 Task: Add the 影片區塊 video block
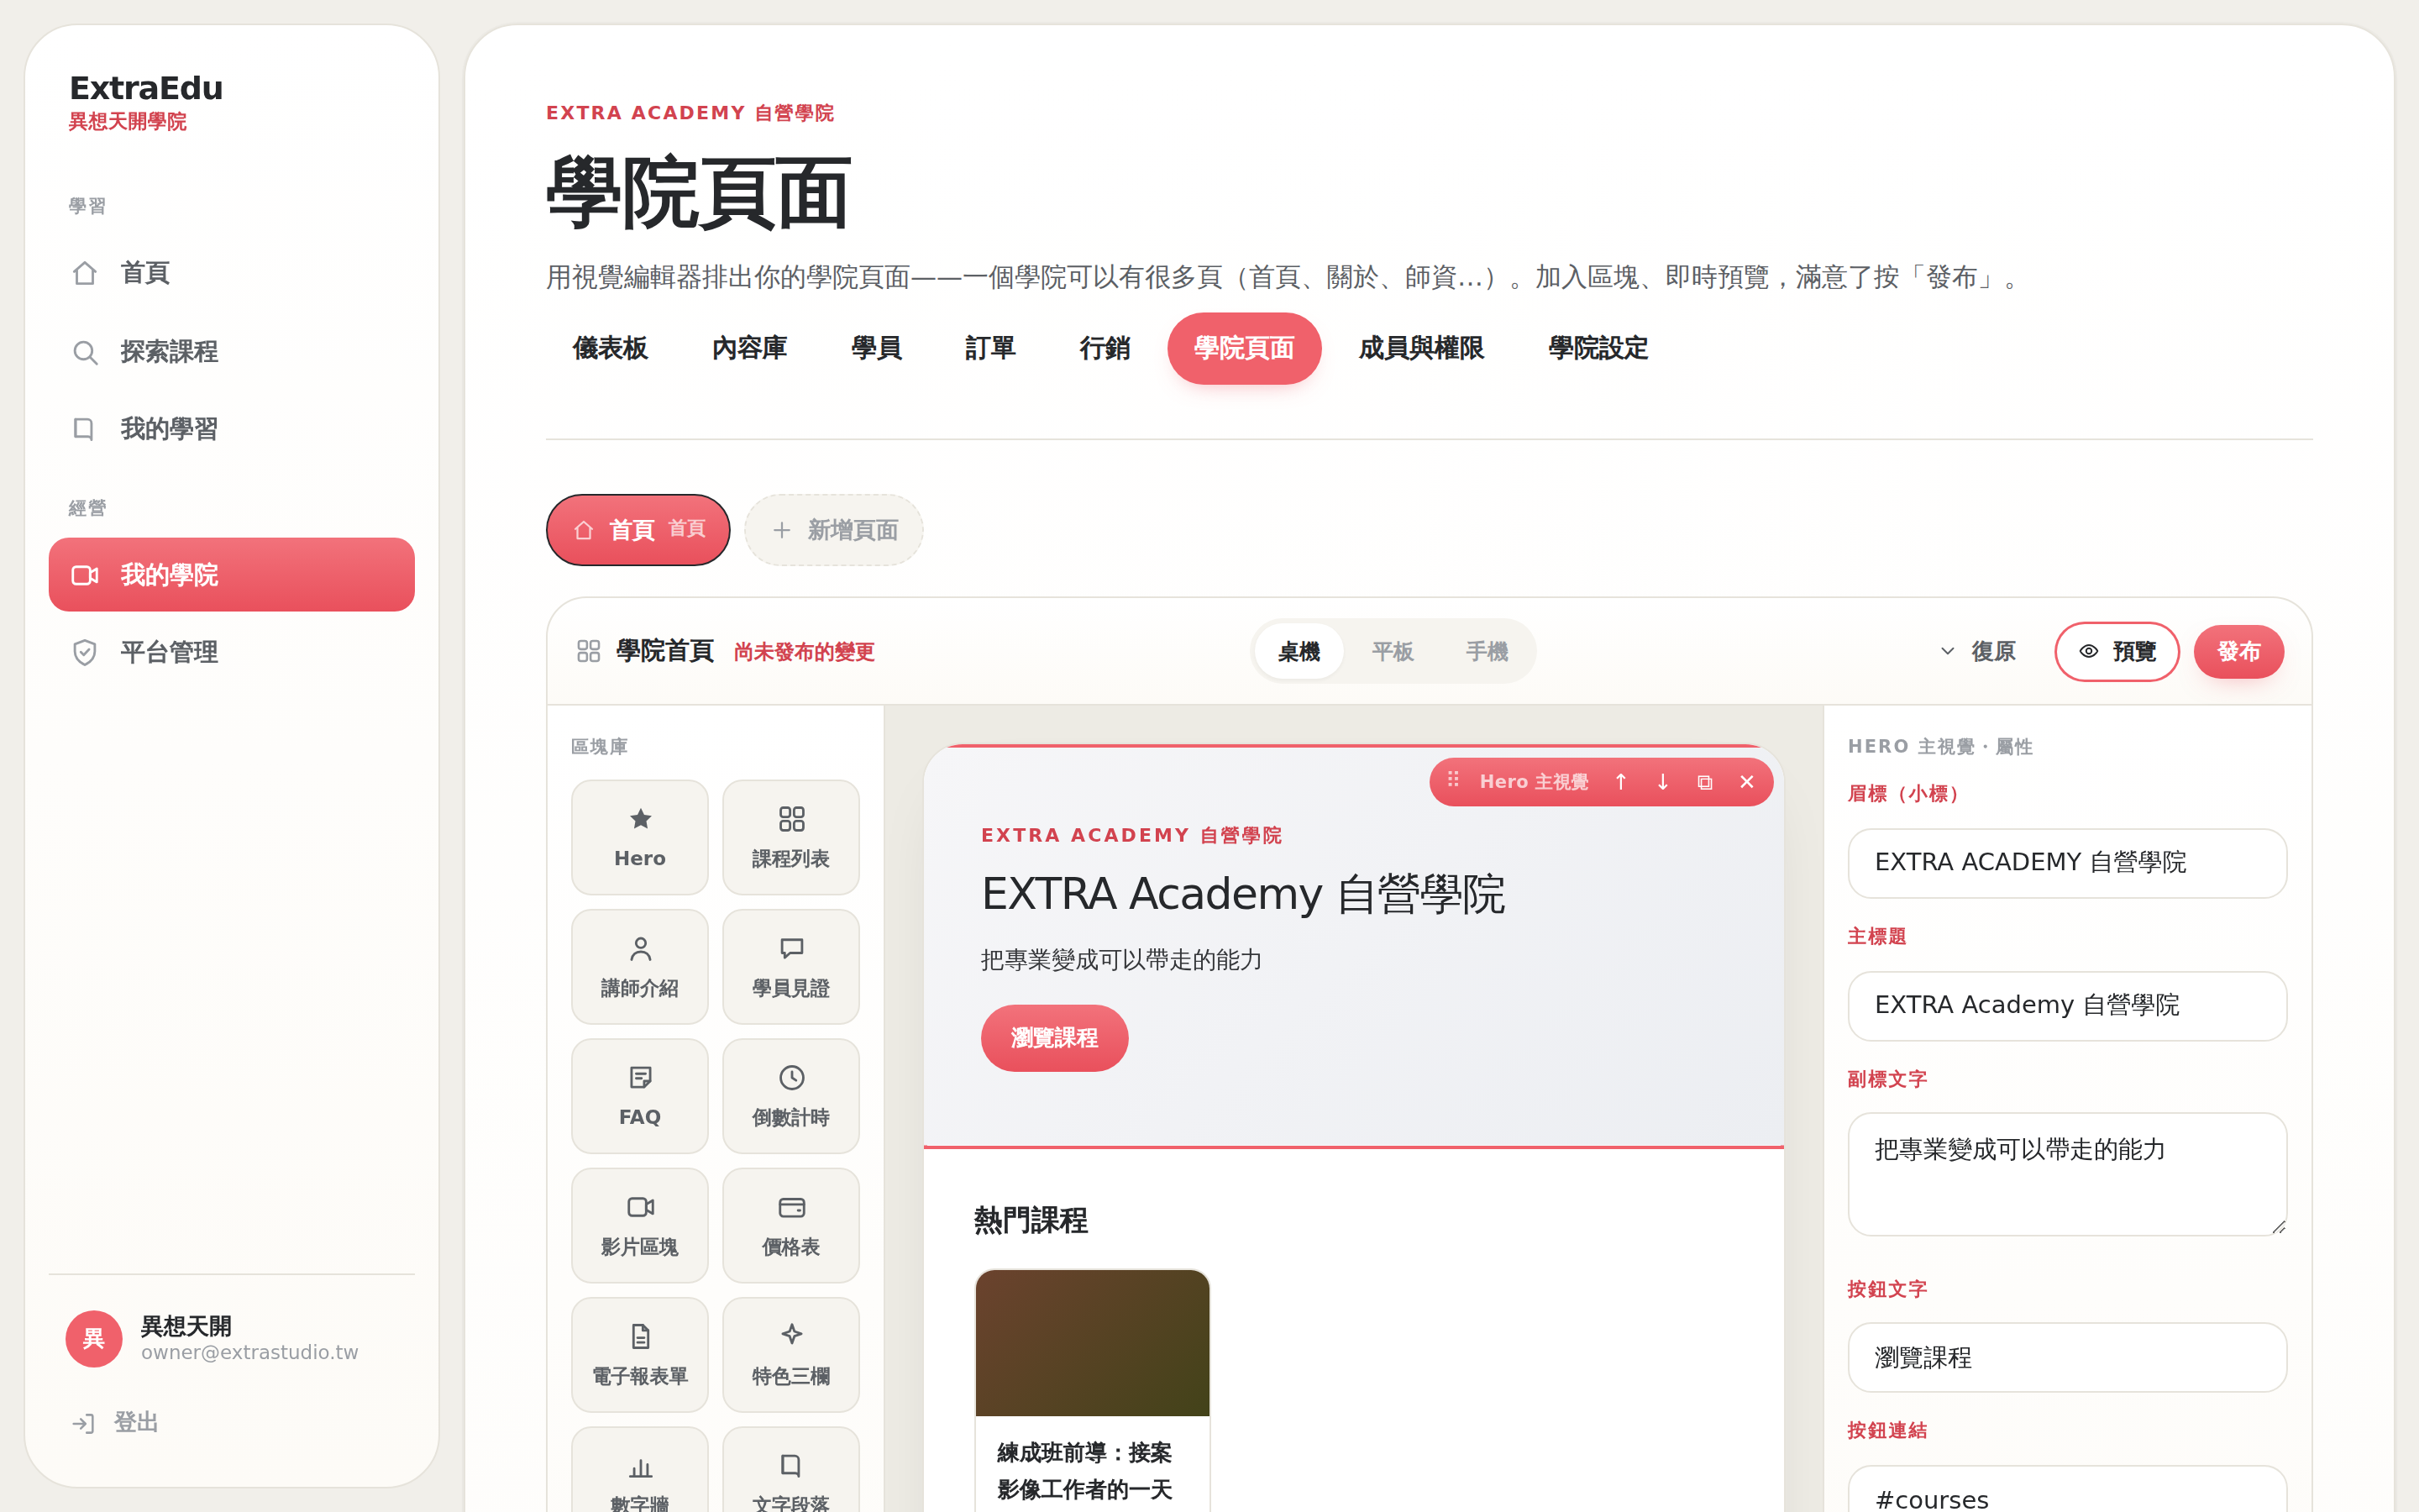point(640,1225)
